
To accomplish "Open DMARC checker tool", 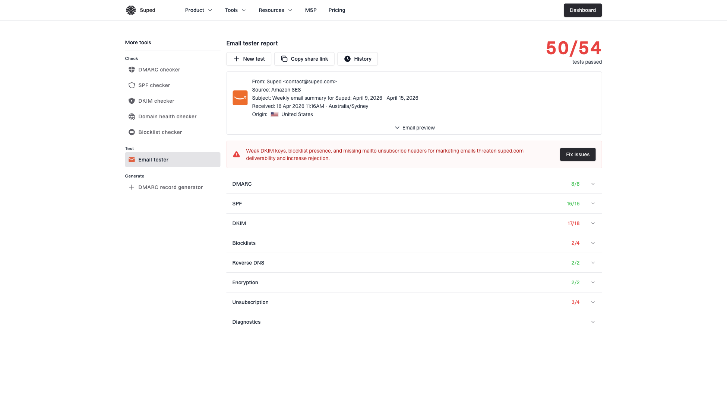I will 173,70.
